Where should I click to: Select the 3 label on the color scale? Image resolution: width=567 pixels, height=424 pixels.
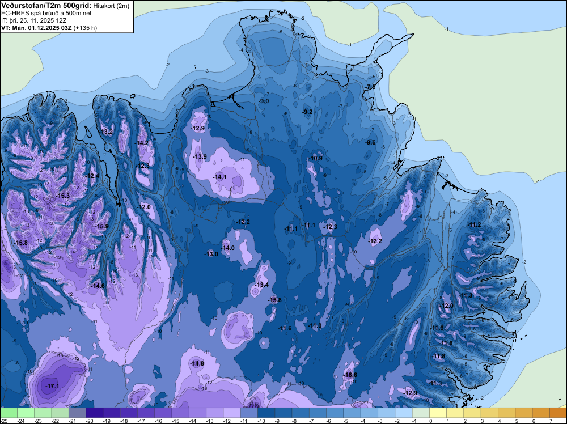(481, 421)
